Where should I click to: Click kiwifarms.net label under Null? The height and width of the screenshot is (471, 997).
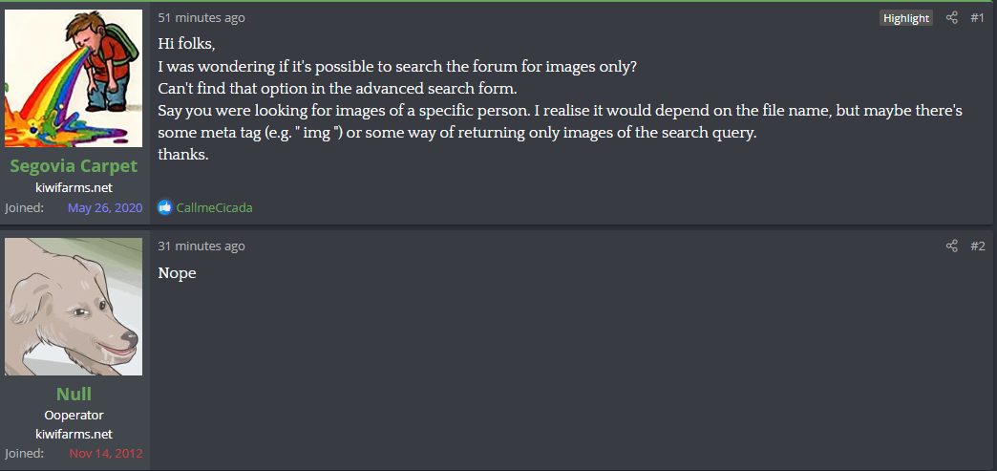[x=74, y=435]
